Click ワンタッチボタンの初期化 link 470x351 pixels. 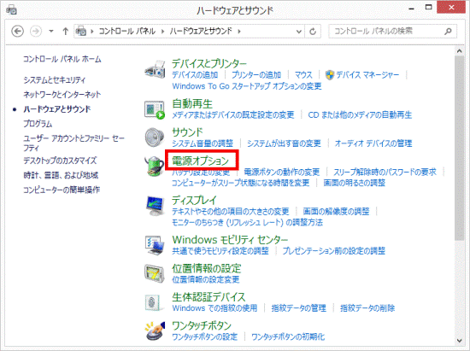[288, 337]
